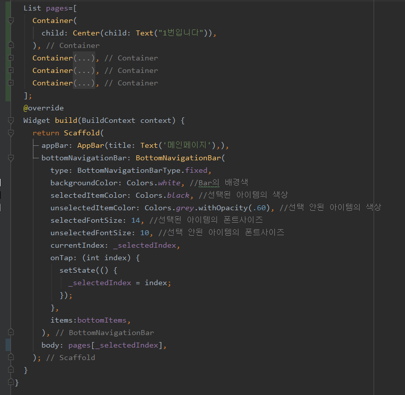Click fold end marker on '); // Scaffold' line
Viewport: 405px width, 395px height.
[x=11, y=357]
